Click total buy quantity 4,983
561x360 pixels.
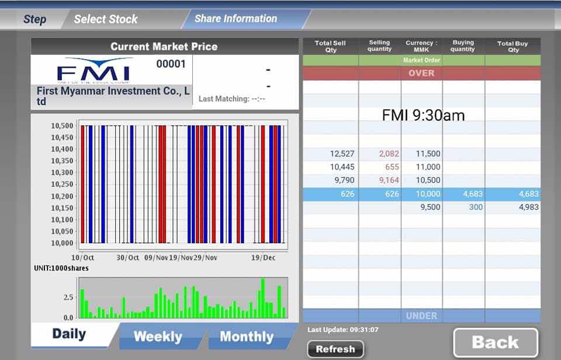pos(529,207)
